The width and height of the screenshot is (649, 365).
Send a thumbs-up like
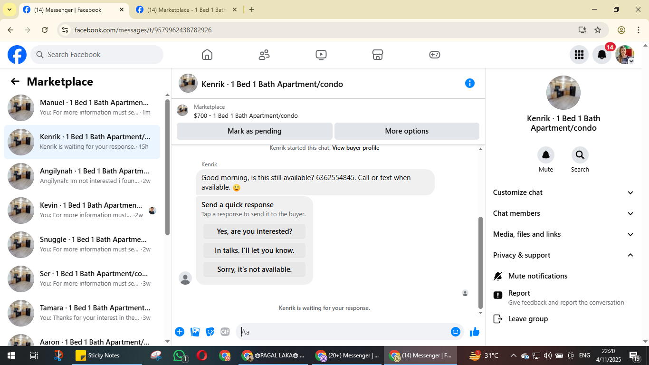[x=475, y=332]
